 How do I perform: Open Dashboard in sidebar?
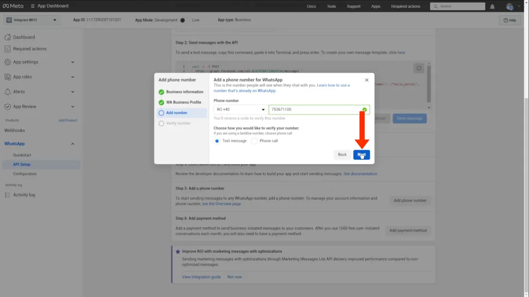click(24, 37)
